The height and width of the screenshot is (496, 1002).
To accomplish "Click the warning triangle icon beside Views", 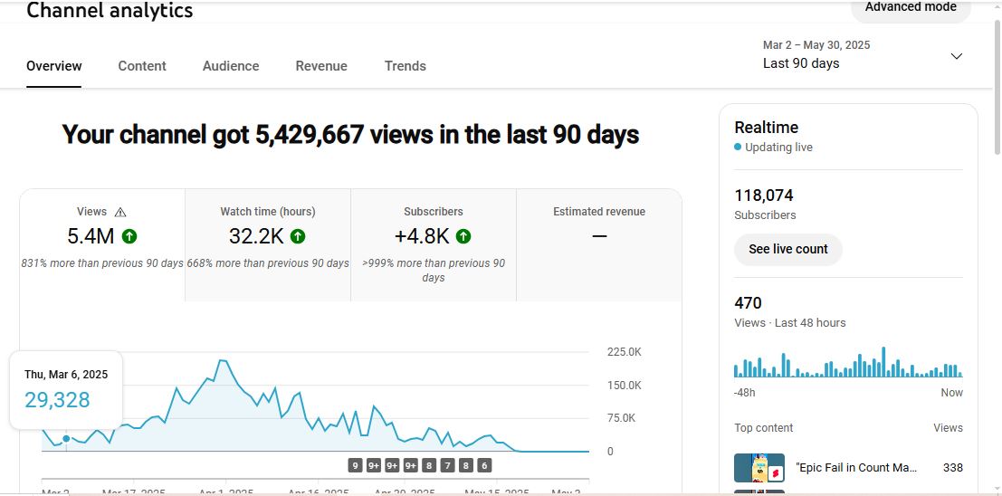I will [x=120, y=212].
